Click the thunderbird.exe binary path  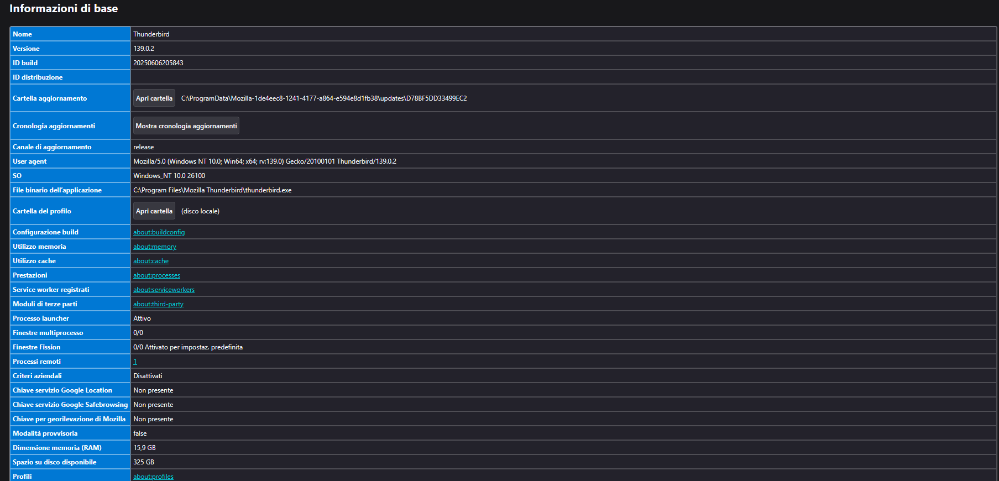[212, 190]
